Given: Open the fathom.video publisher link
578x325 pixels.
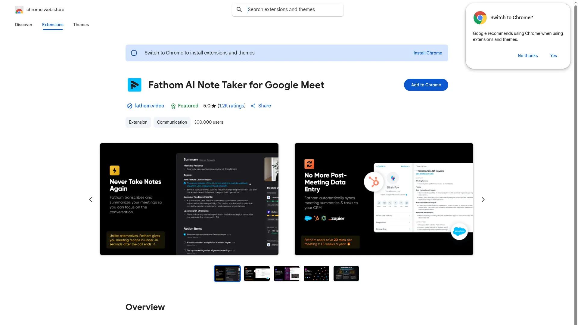Looking at the screenshot, I should (x=149, y=106).
